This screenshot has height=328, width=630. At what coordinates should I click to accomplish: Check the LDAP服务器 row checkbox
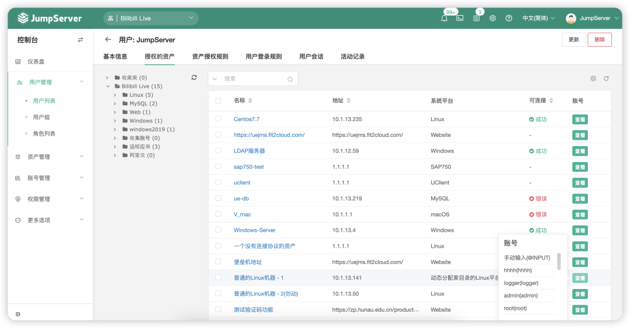pos(218,150)
